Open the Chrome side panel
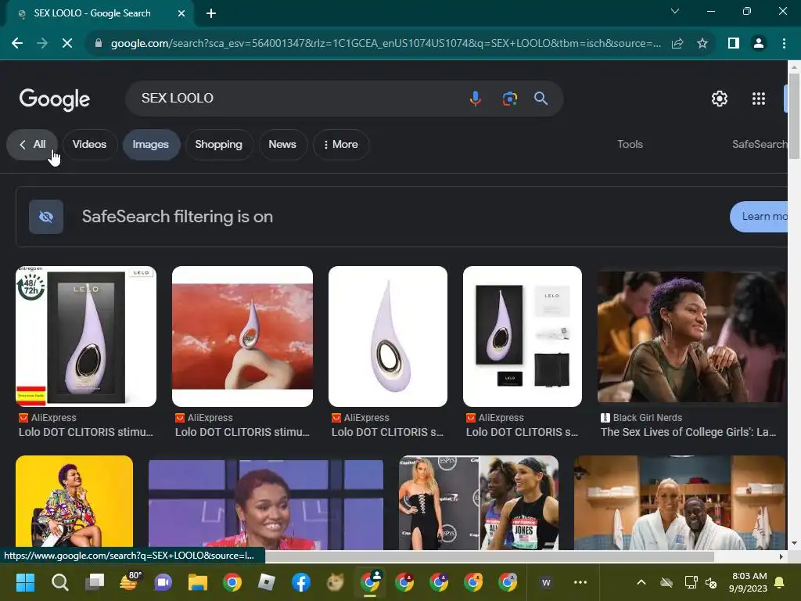The height and width of the screenshot is (601, 801). point(734,44)
